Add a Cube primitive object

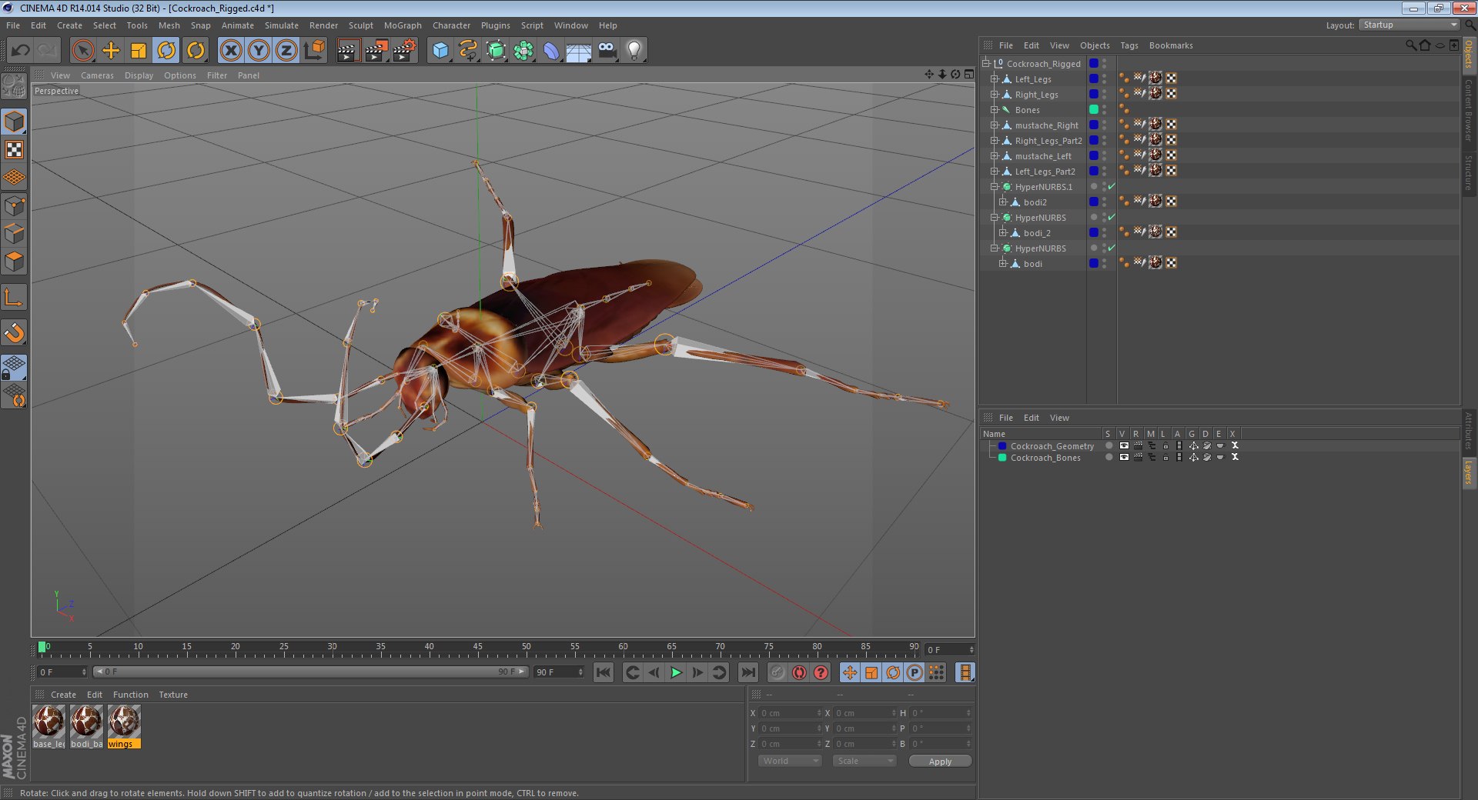pyautogui.click(x=440, y=51)
